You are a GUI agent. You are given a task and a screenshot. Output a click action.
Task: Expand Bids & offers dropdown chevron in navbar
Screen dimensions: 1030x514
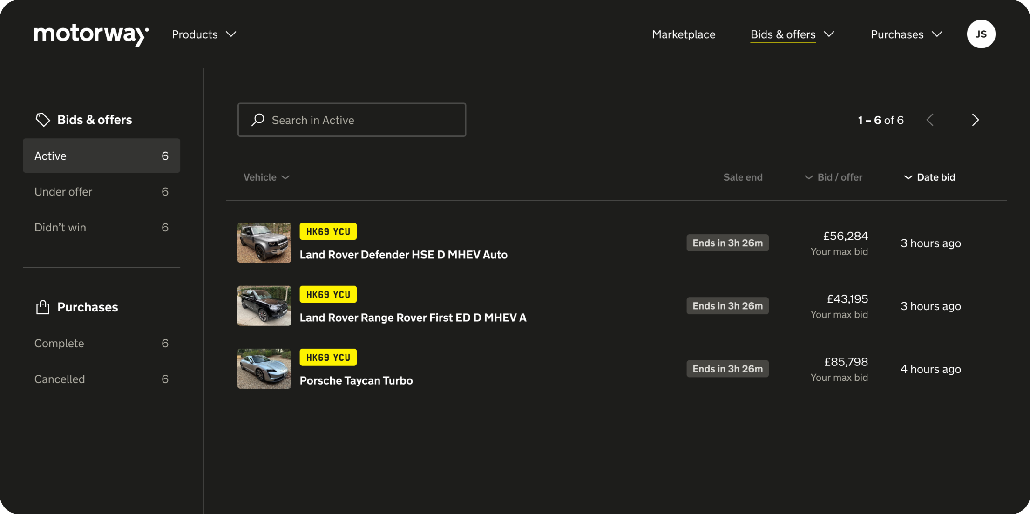(829, 34)
